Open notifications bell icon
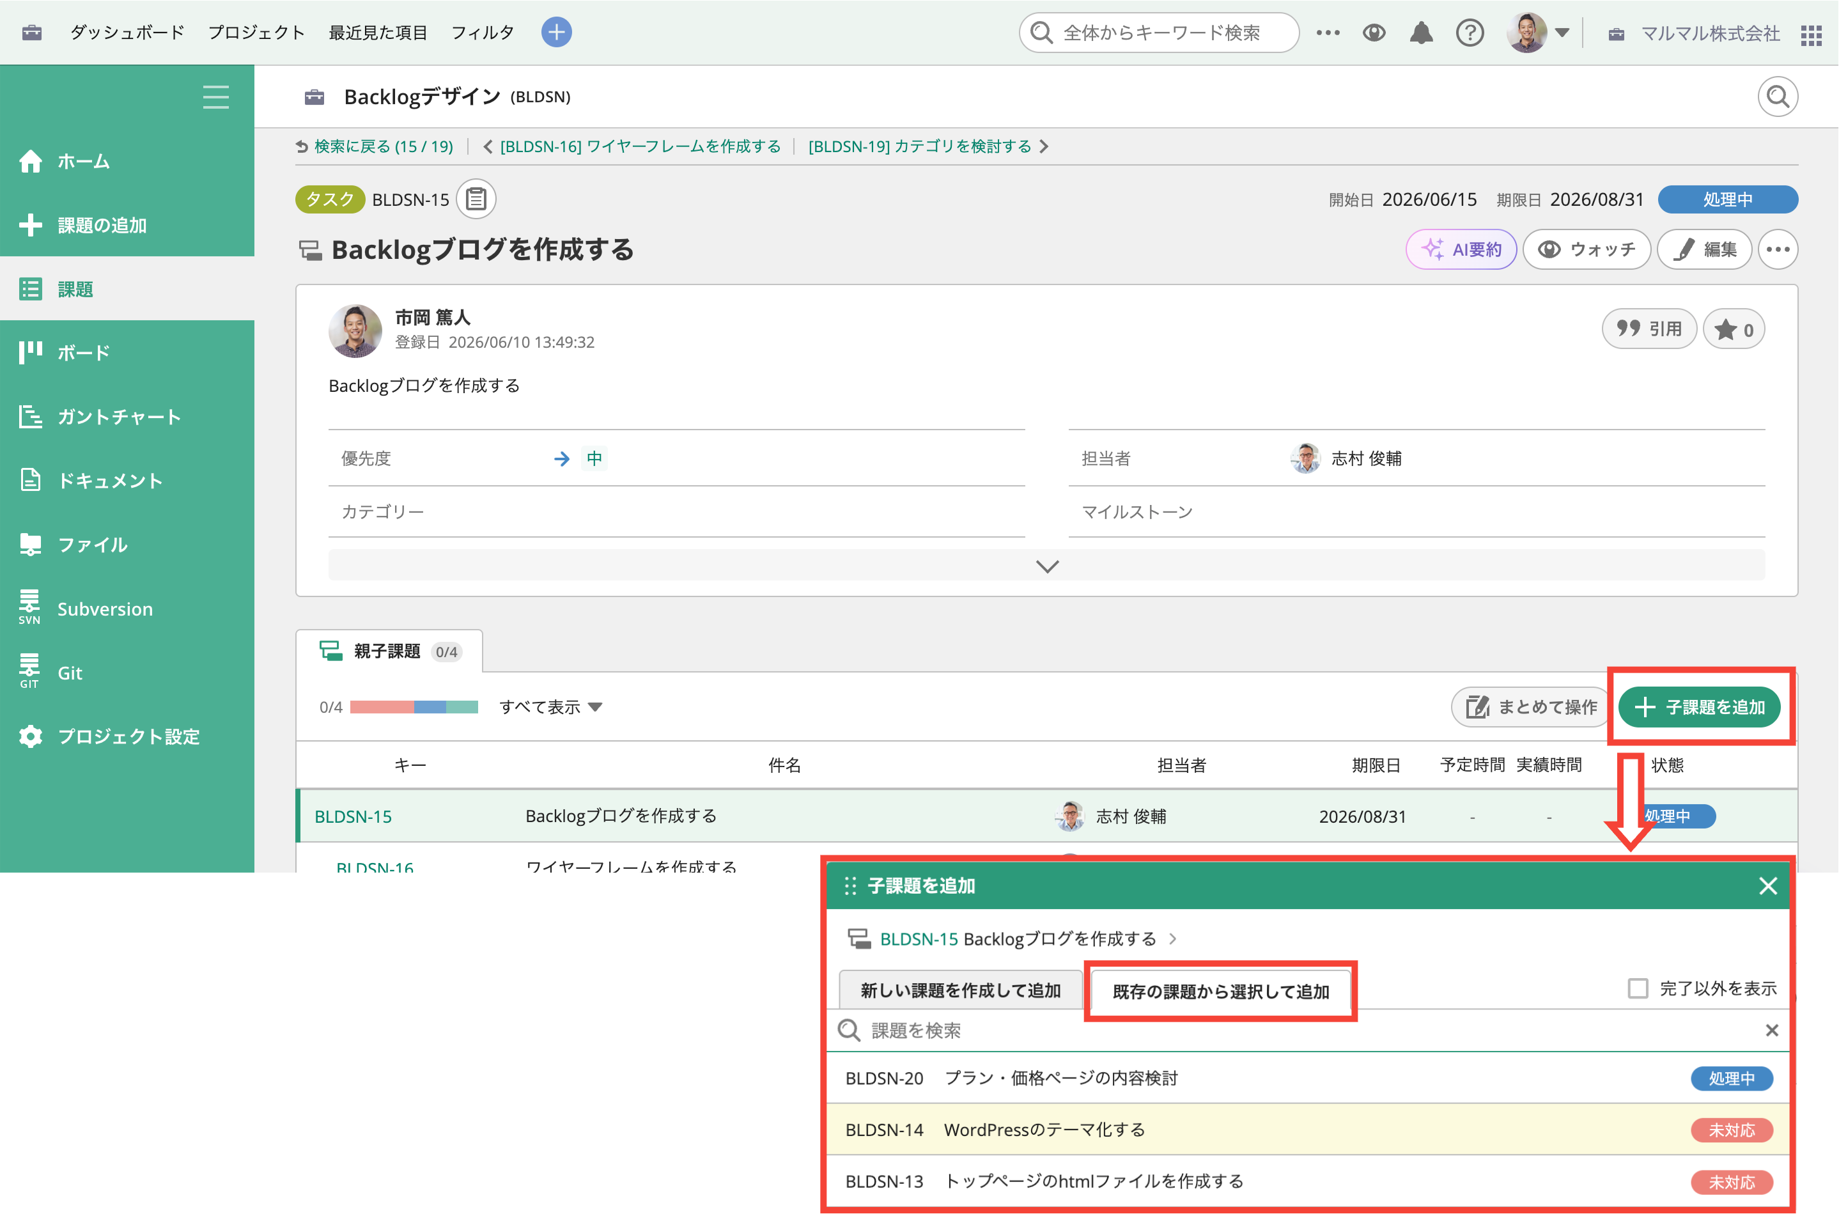Viewport: 1839px width, 1214px height. point(1421,33)
